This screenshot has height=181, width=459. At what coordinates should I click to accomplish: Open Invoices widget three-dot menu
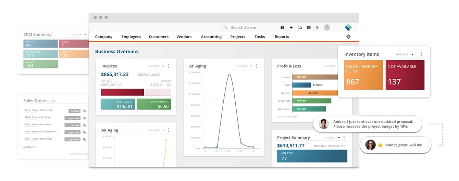168,66
